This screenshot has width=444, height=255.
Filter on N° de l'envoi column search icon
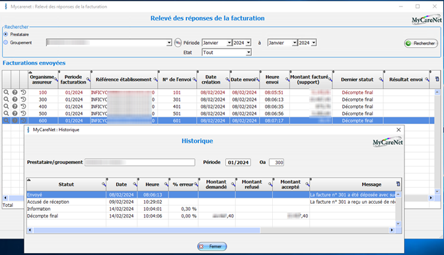click(194, 79)
